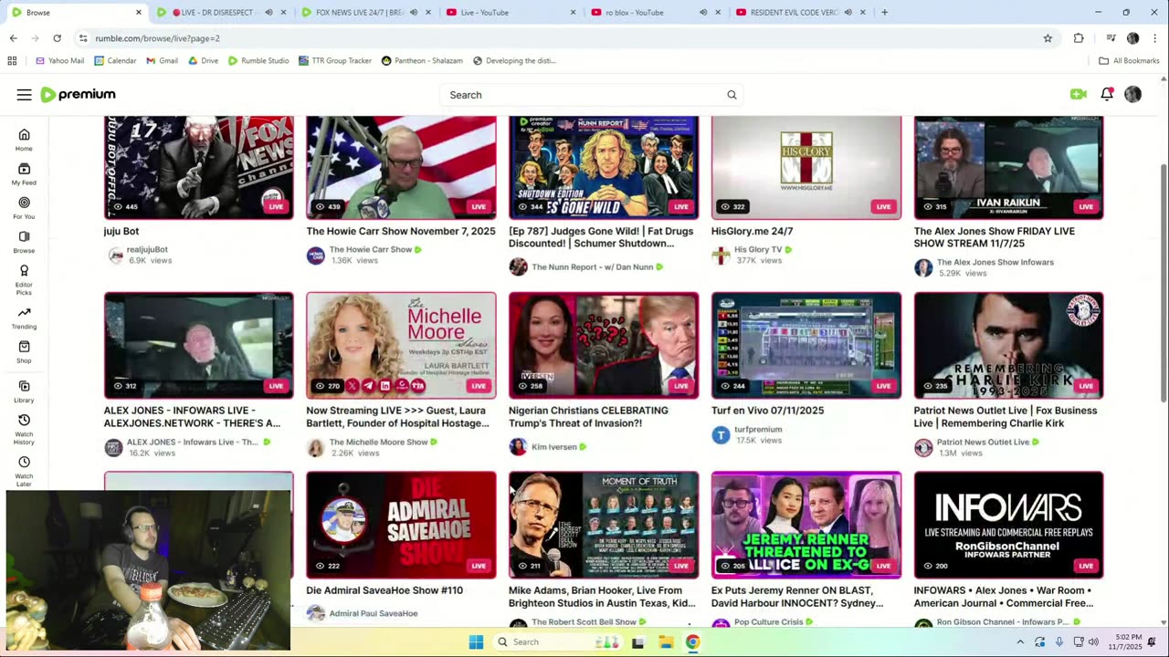The image size is (1169, 657).
Task: Open Watch Later in the sidebar
Action: [x=24, y=471]
